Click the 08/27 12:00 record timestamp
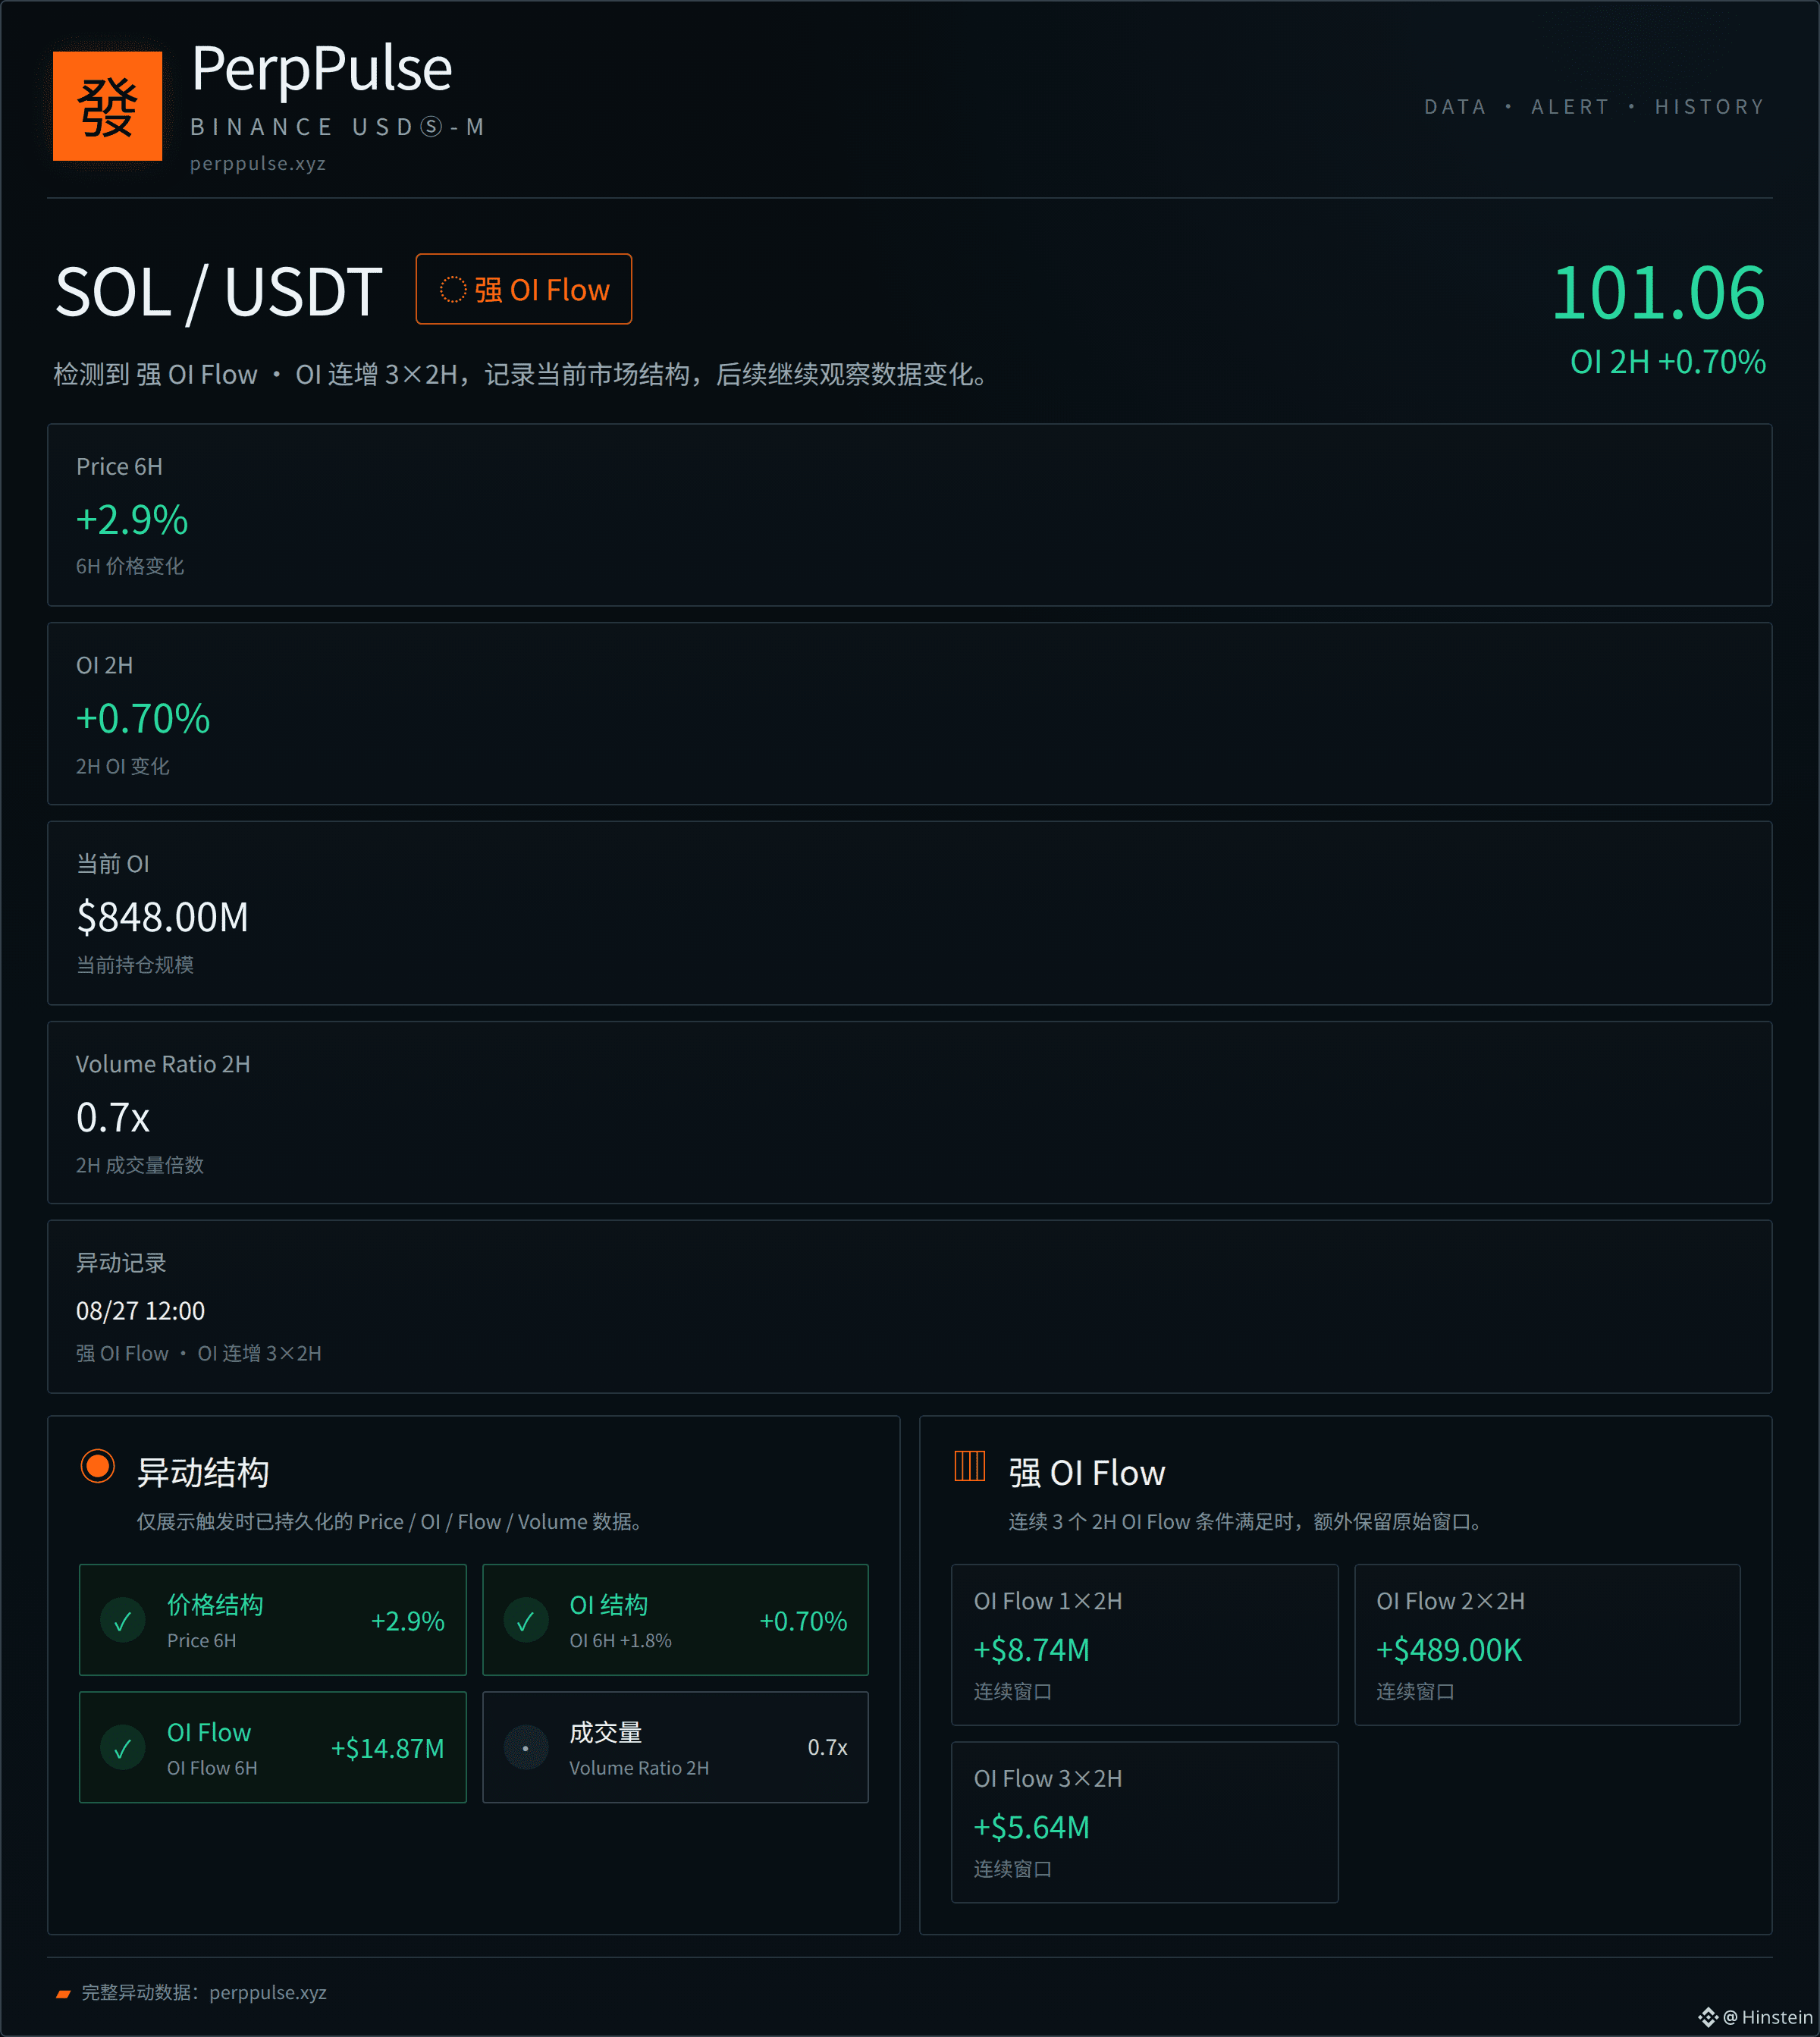The image size is (1820, 2037). coord(140,1311)
